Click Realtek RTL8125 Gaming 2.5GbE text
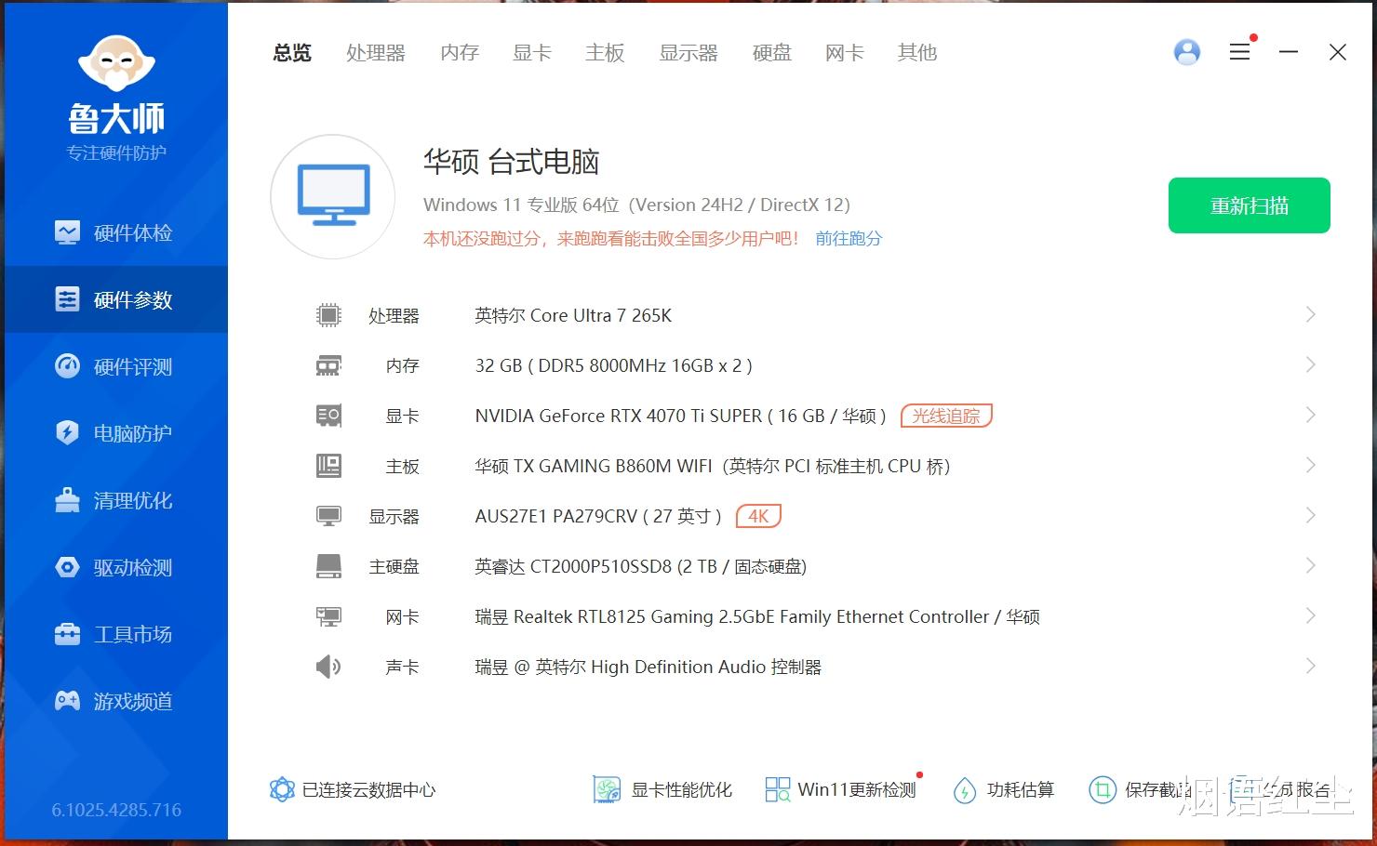Image resolution: width=1377 pixels, height=846 pixels. [757, 616]
